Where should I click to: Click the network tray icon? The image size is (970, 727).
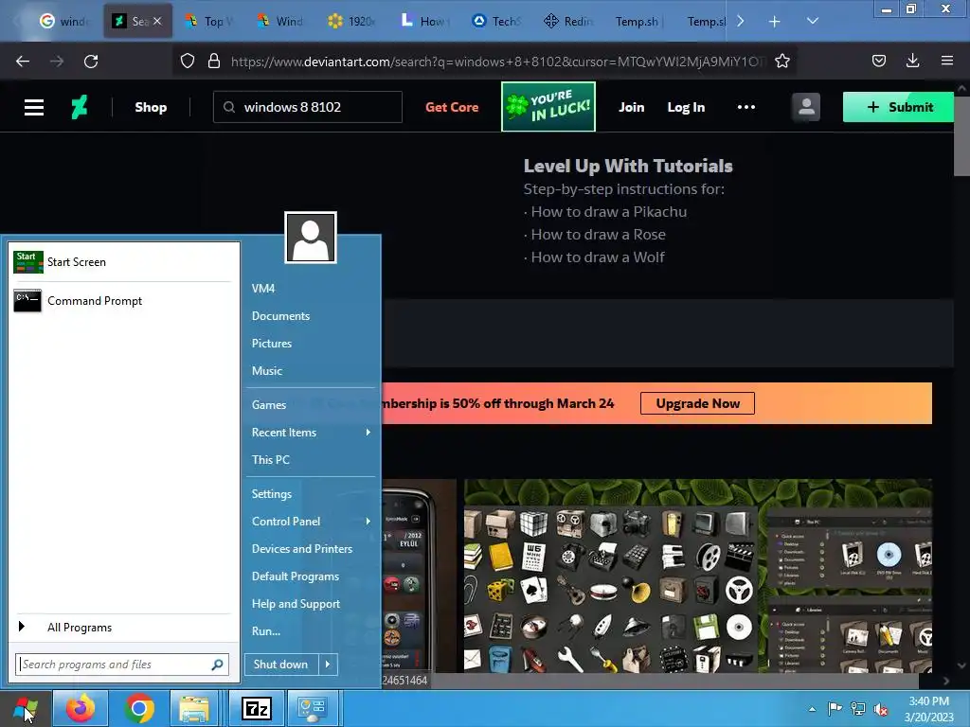(x=858, y=709)
